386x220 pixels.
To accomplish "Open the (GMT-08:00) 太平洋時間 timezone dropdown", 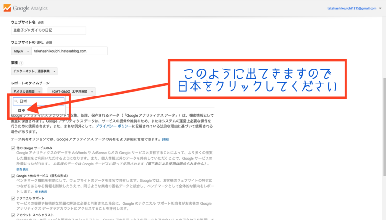I will 71,91.
